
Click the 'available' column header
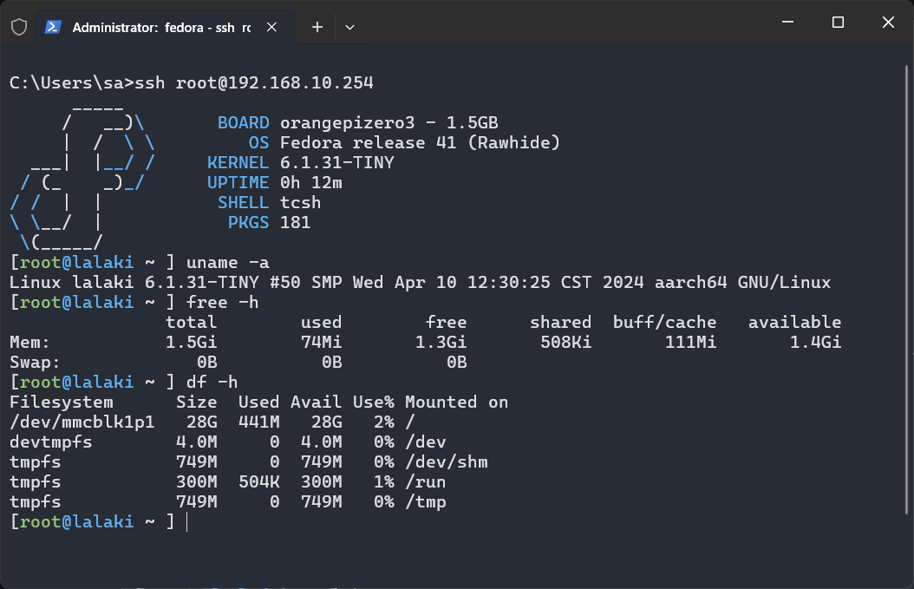tap(795, 322)
